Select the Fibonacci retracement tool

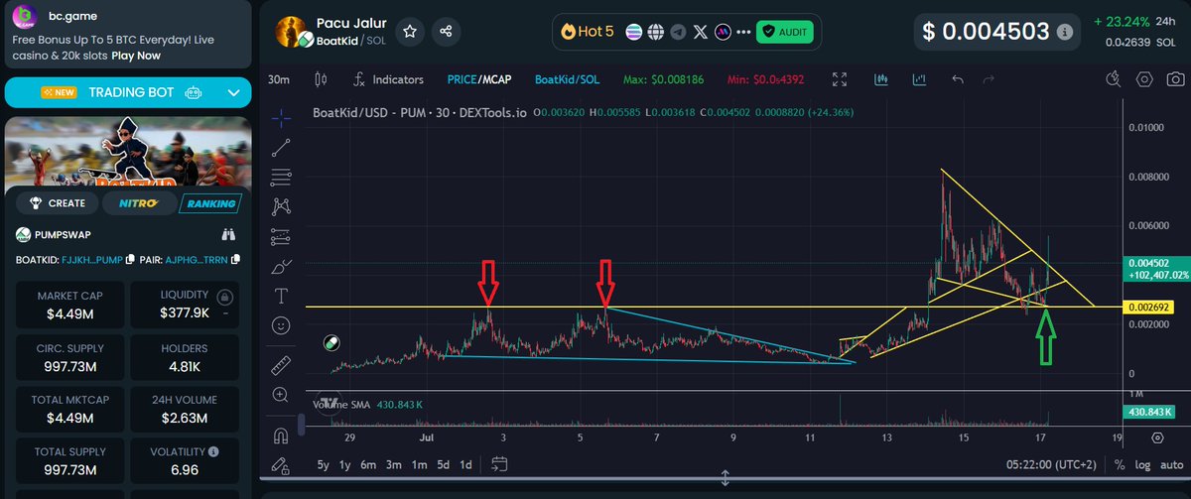(x=281, y=177)
